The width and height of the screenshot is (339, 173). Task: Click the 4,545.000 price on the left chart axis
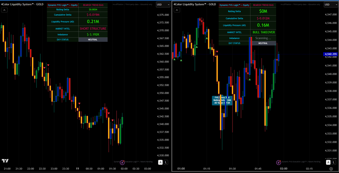163,108
